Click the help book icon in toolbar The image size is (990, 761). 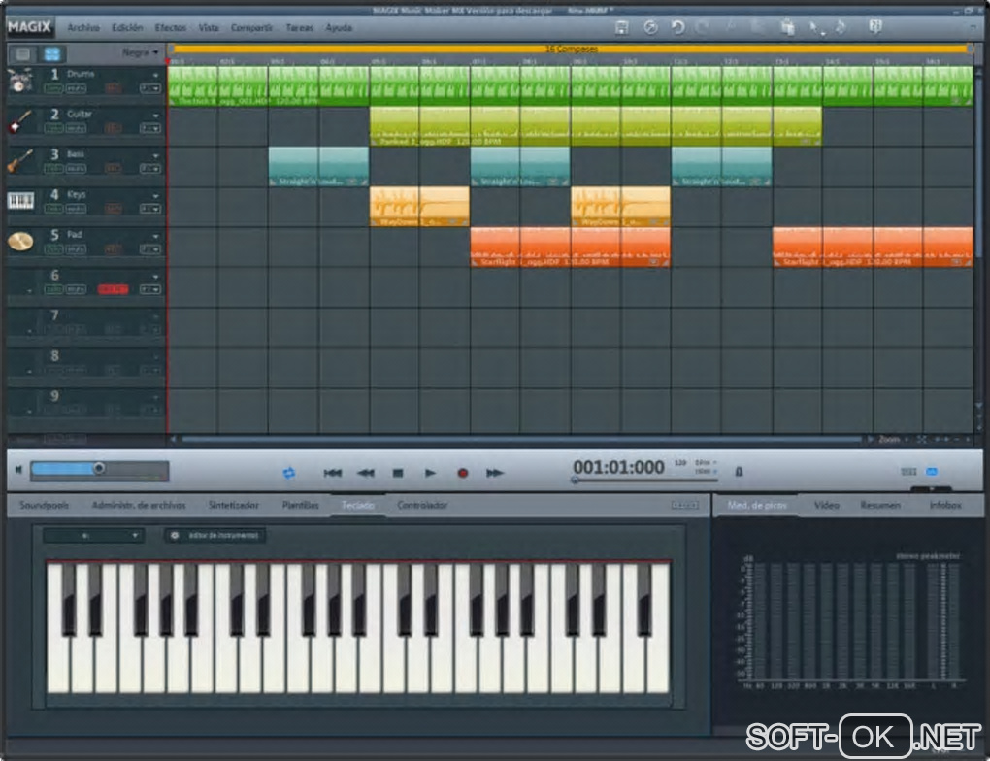pos(875,26)
